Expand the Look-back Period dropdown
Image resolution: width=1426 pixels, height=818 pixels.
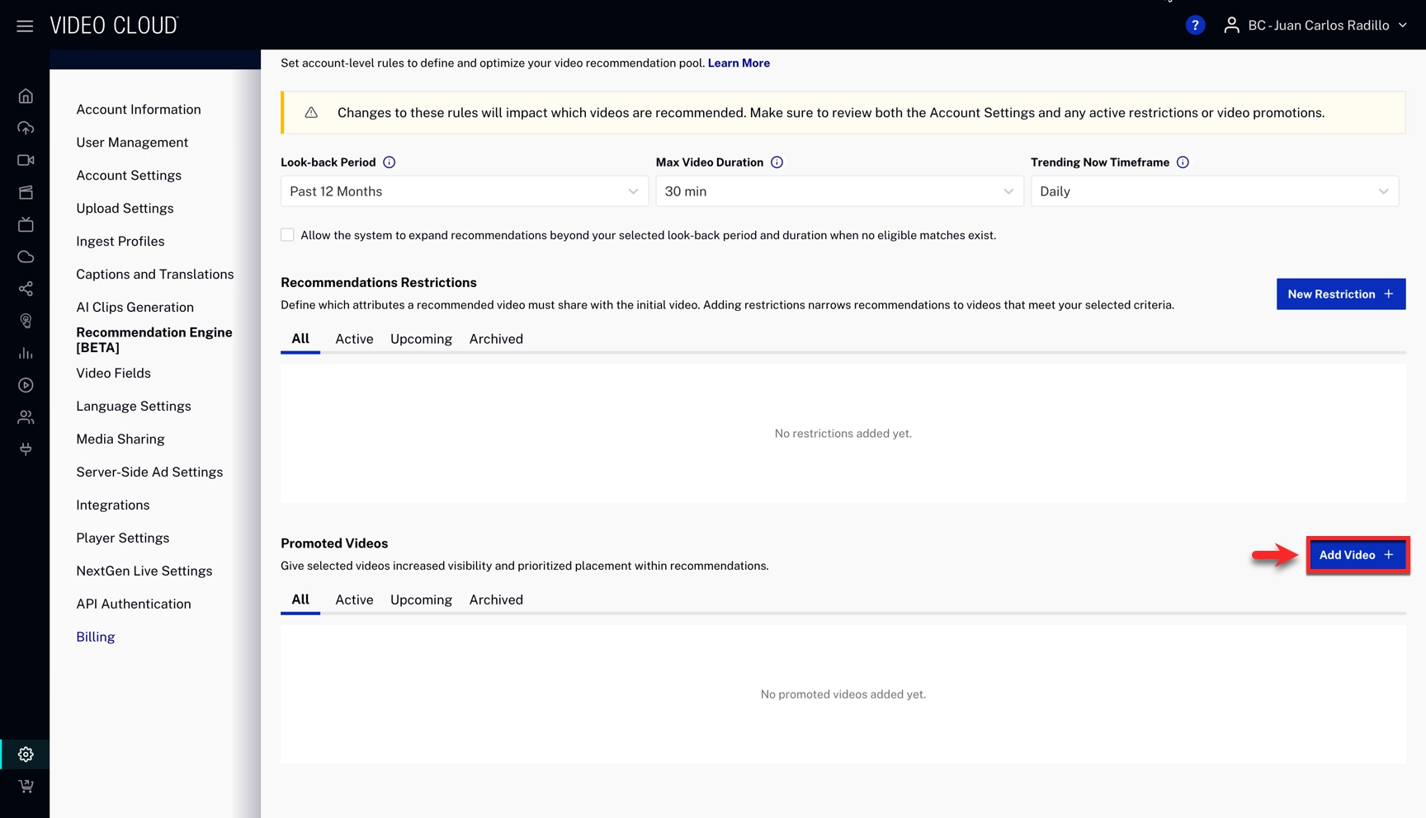464,191
